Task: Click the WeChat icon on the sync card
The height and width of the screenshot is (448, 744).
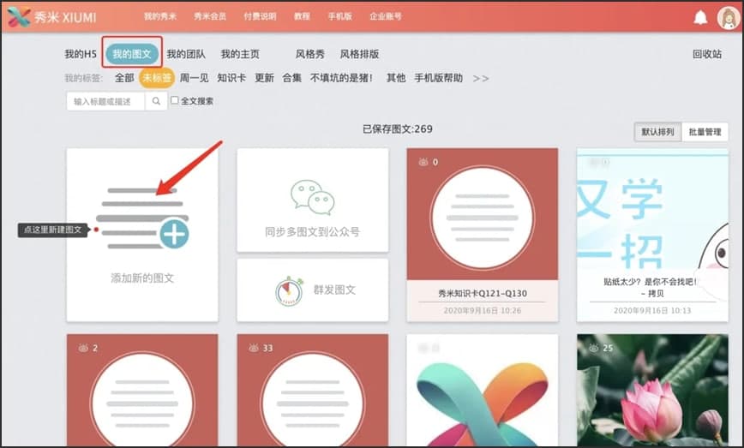Action: point(313,197)
